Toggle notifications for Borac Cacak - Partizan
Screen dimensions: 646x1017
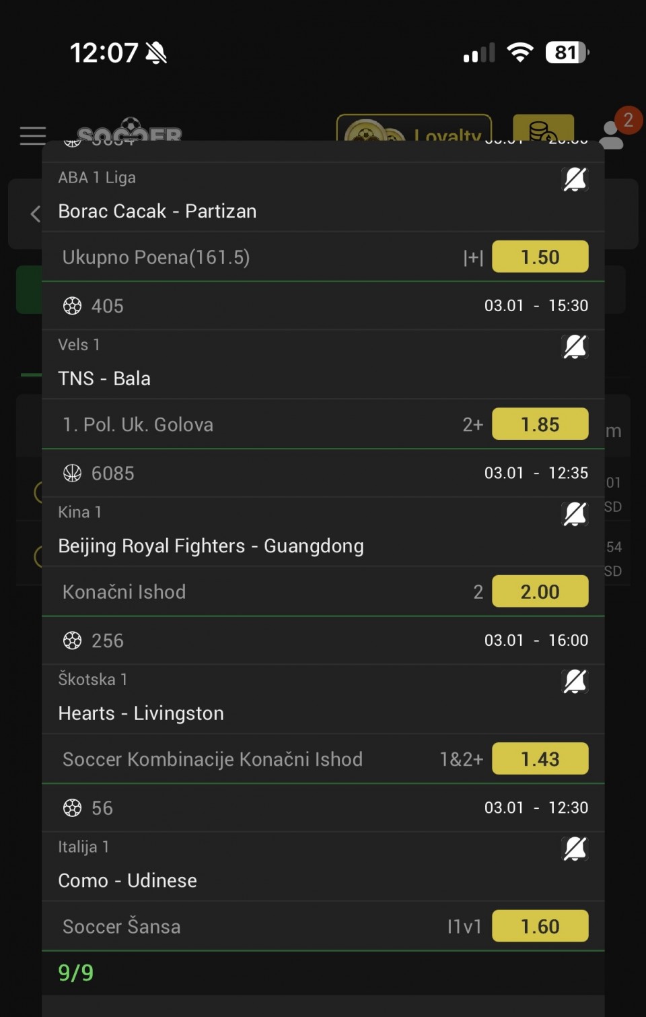pyautogui.click(x=575, y=180)
